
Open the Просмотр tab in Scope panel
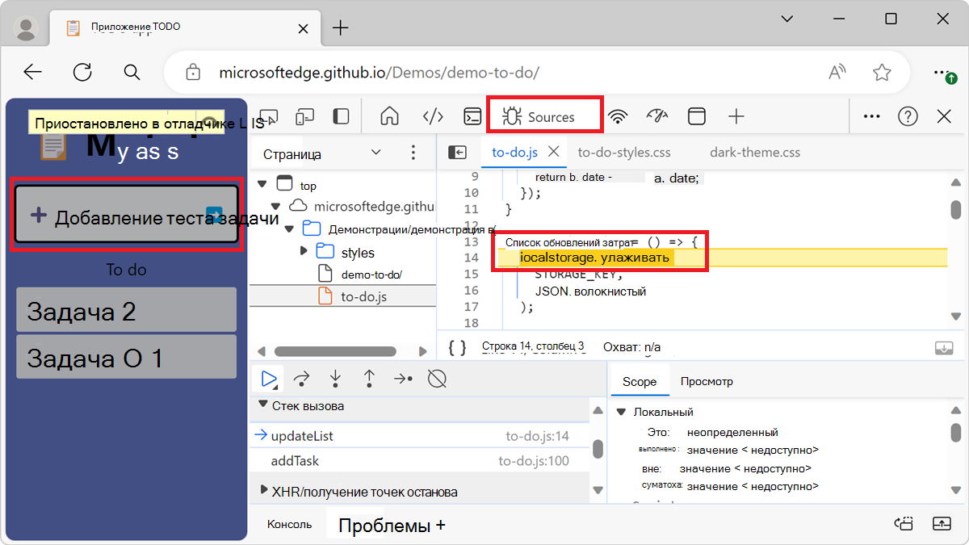click(705, 381)
